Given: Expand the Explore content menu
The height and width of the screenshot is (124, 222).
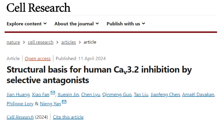Looking at the screenshot, I should click(27, 24).
